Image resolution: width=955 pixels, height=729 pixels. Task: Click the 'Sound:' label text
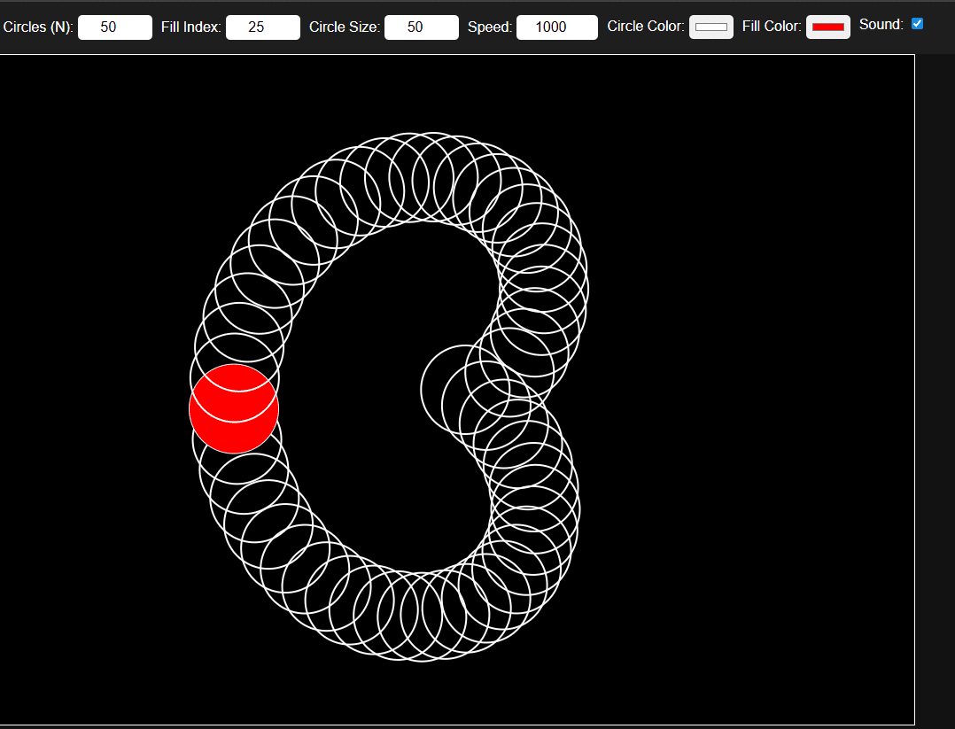[881, 25]
